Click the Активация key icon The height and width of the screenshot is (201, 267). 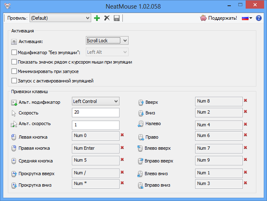tap(14, 42)
